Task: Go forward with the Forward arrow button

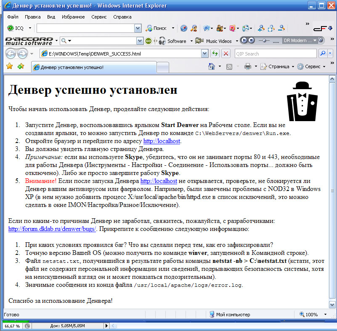Action: click(22, 53)
